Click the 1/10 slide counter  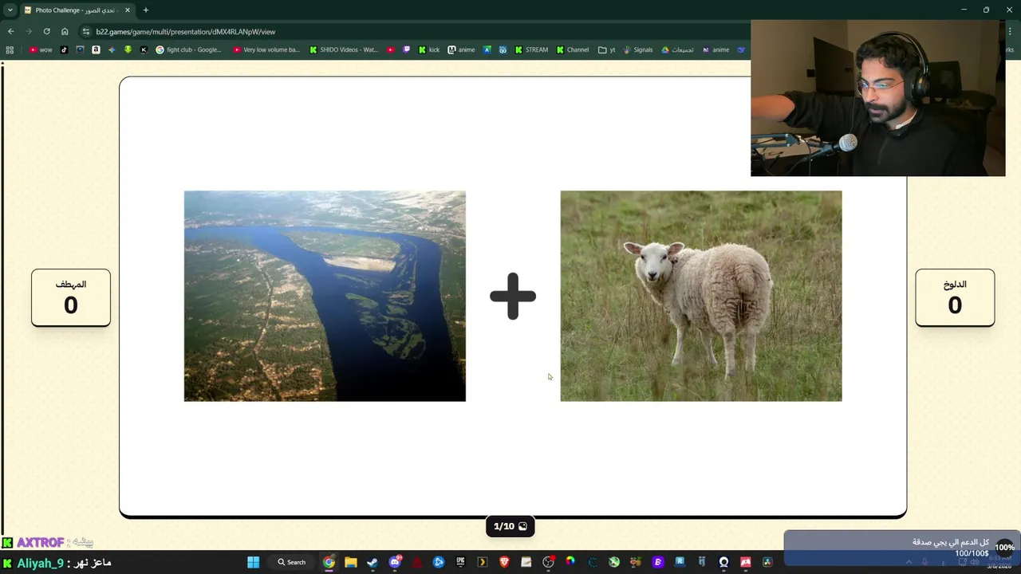point(510,526)
